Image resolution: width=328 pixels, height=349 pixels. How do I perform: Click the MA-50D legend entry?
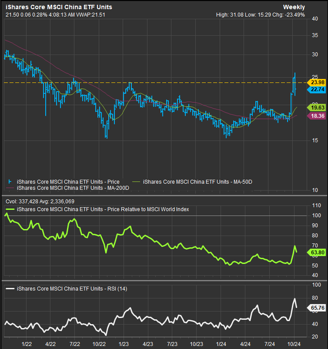(x=197, y=182)
